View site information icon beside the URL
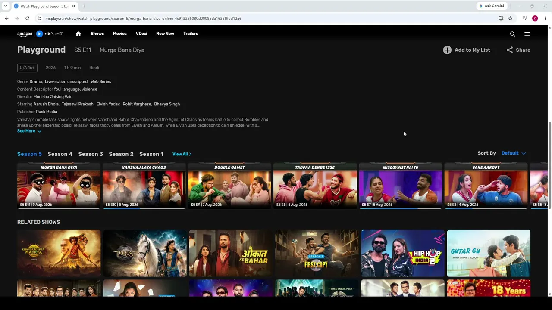552x310 pixels. (39, 19)
